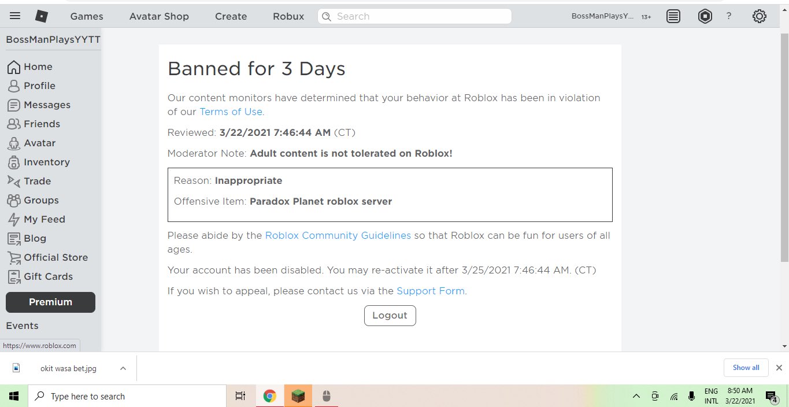Open Events in the sidebar
The height and width of the screenshot is (407, 789).
click(x=22, y=326)
